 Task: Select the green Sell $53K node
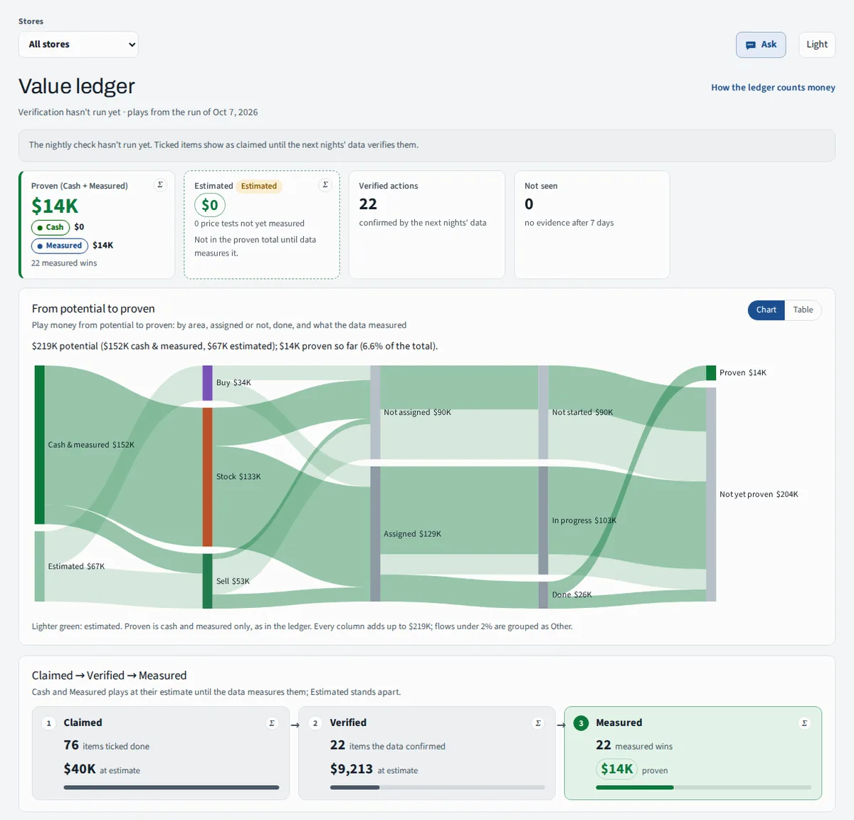(207, 581)
